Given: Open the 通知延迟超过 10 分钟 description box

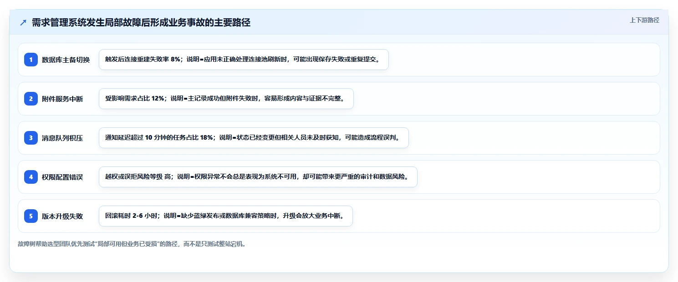Looking at the screenshot, I should click(254, 138).
